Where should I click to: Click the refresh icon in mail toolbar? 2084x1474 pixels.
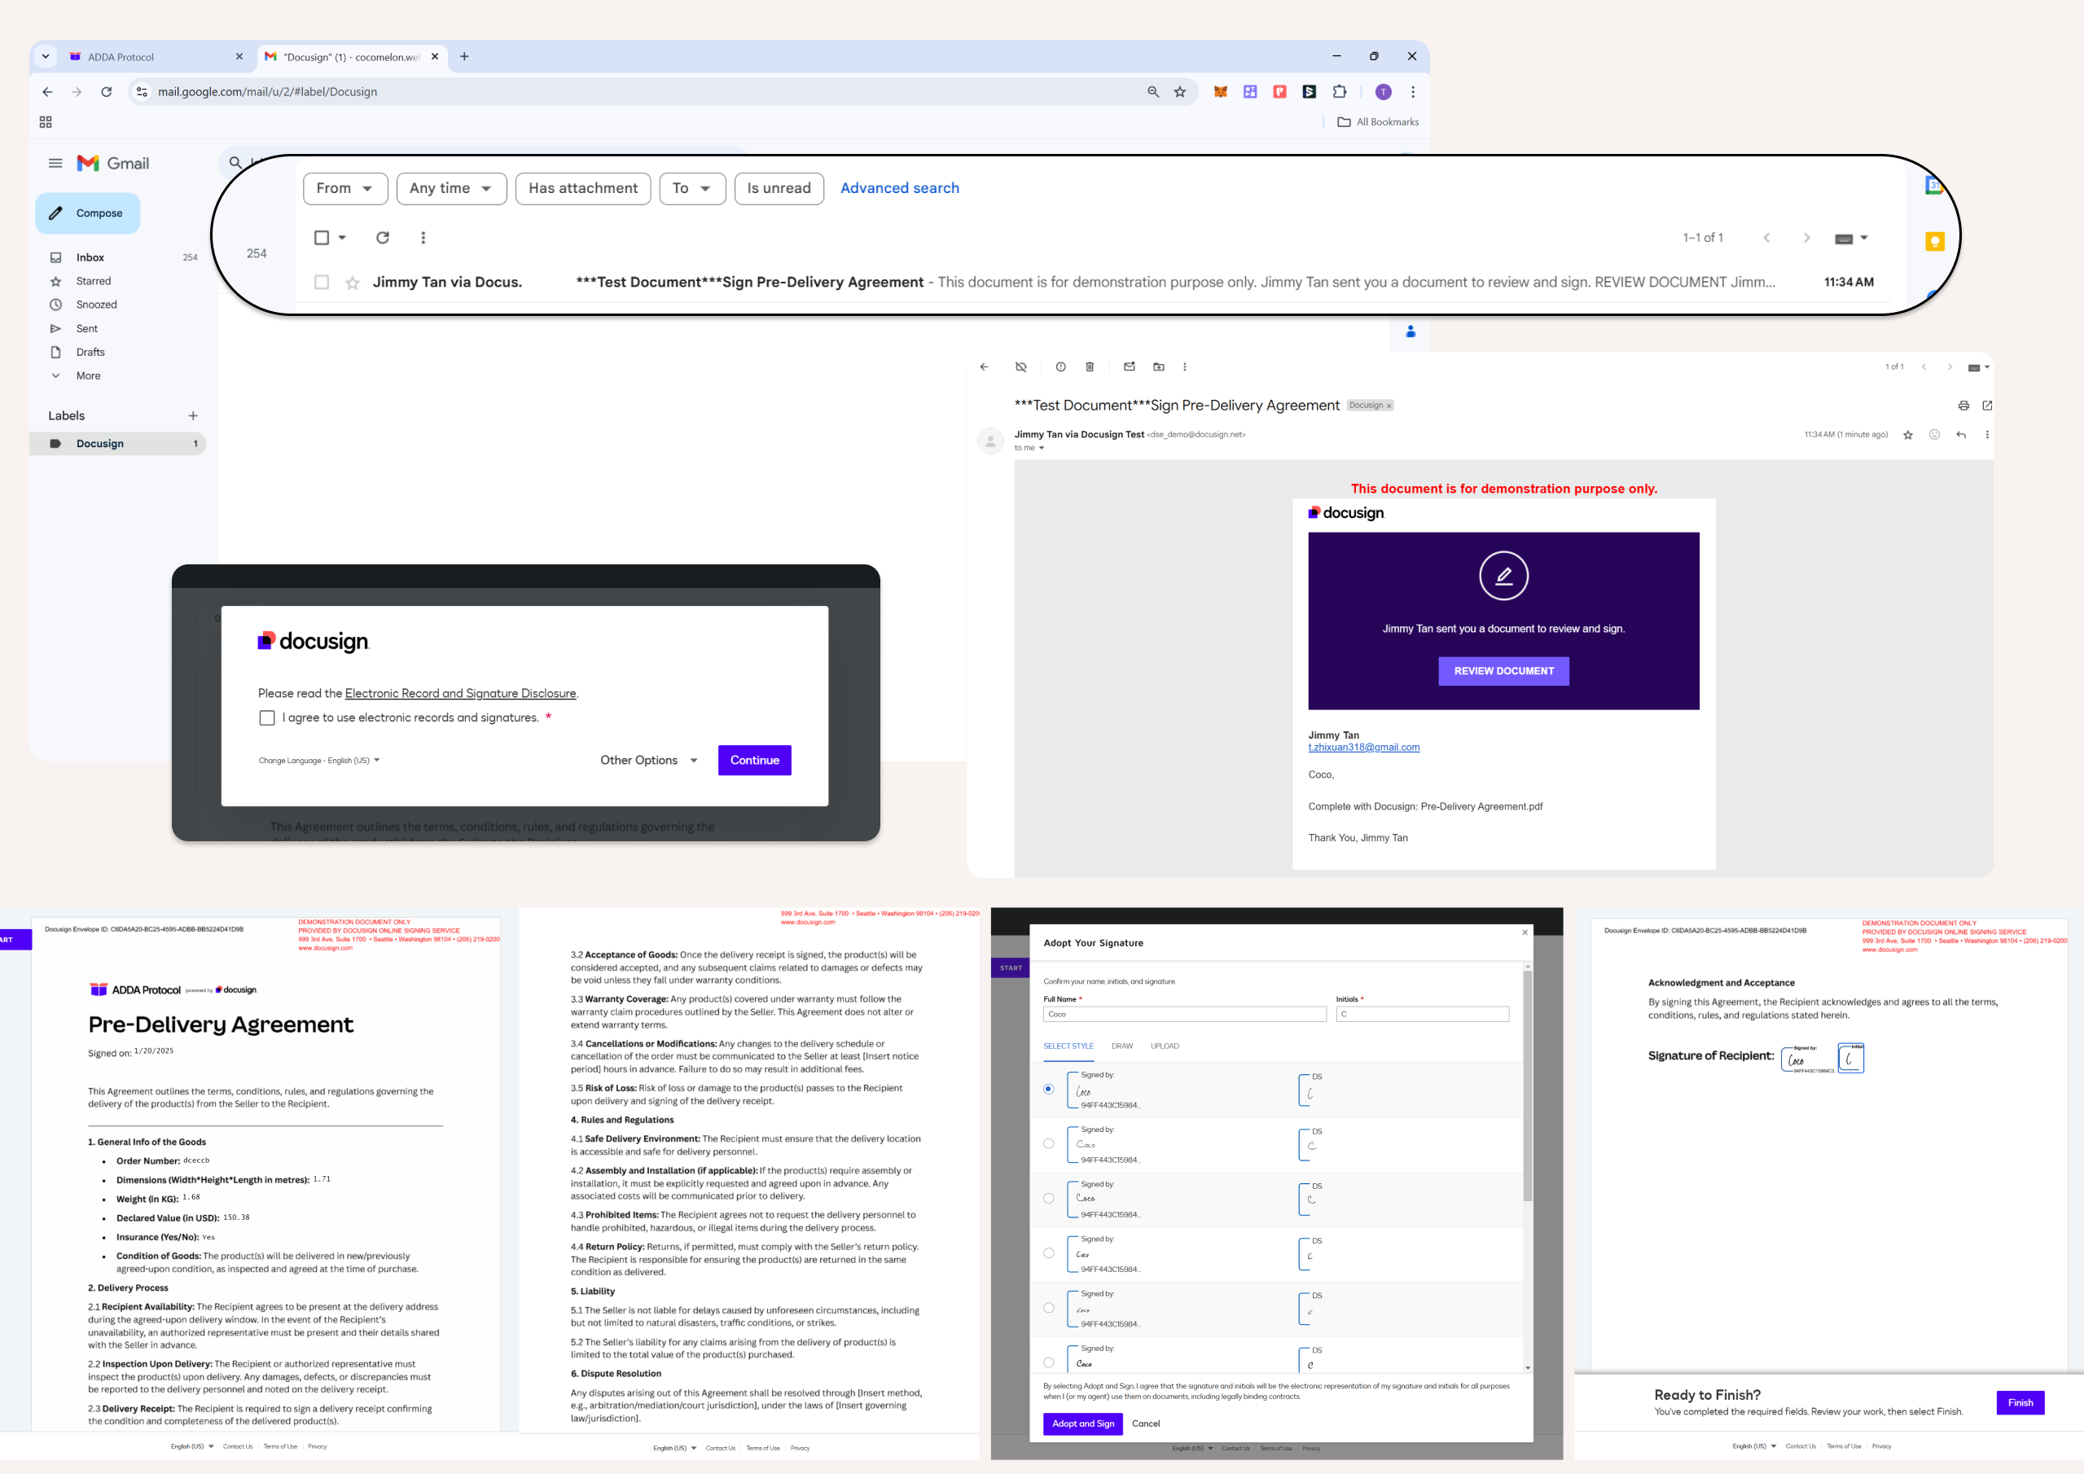(383, 238)
